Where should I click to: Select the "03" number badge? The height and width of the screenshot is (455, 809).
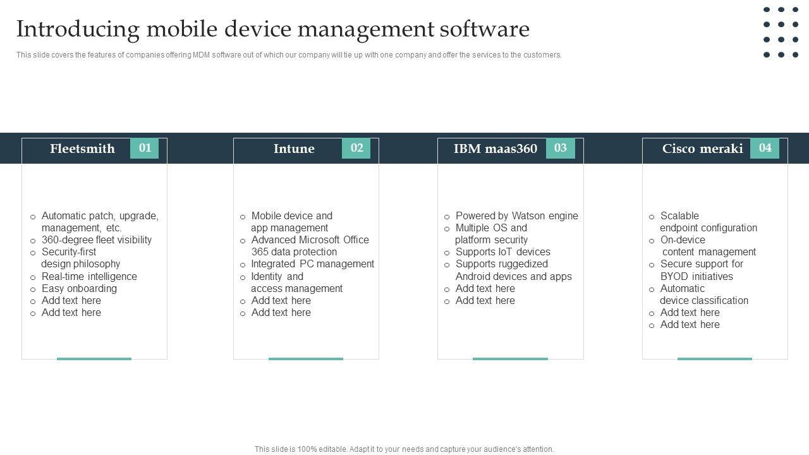561,148
